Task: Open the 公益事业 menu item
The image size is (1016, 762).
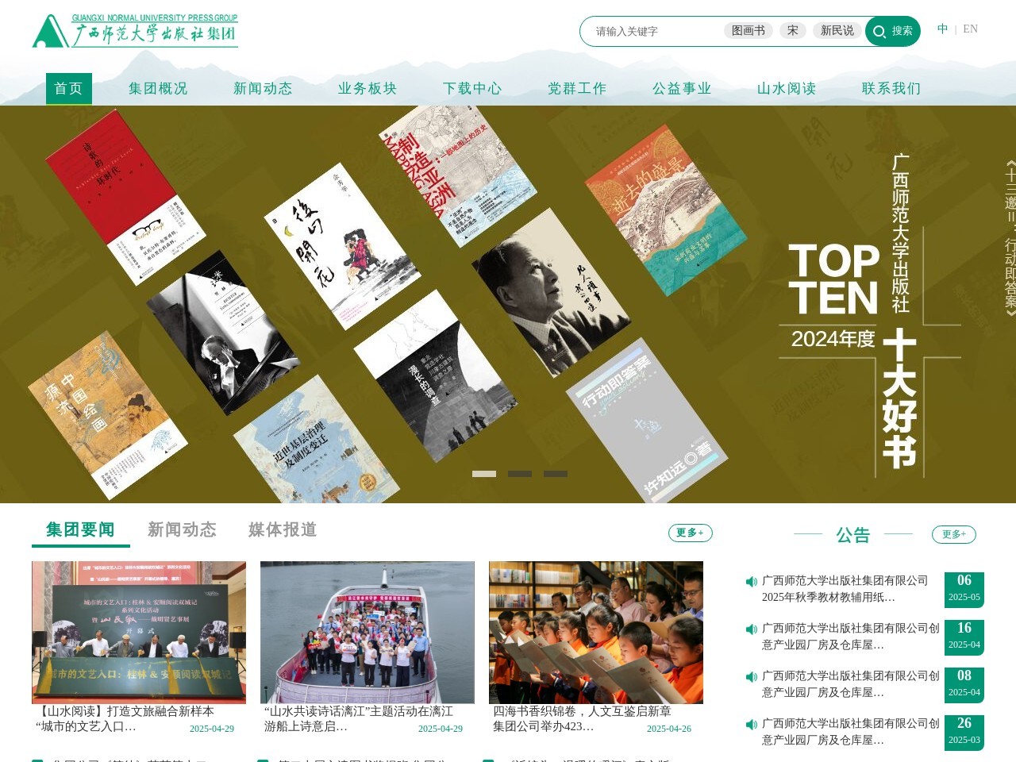Action: coord(682,89)
